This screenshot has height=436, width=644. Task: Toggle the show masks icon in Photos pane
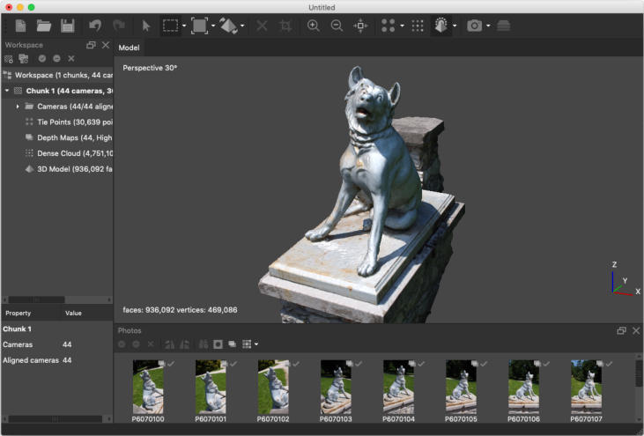click(218, 344)
